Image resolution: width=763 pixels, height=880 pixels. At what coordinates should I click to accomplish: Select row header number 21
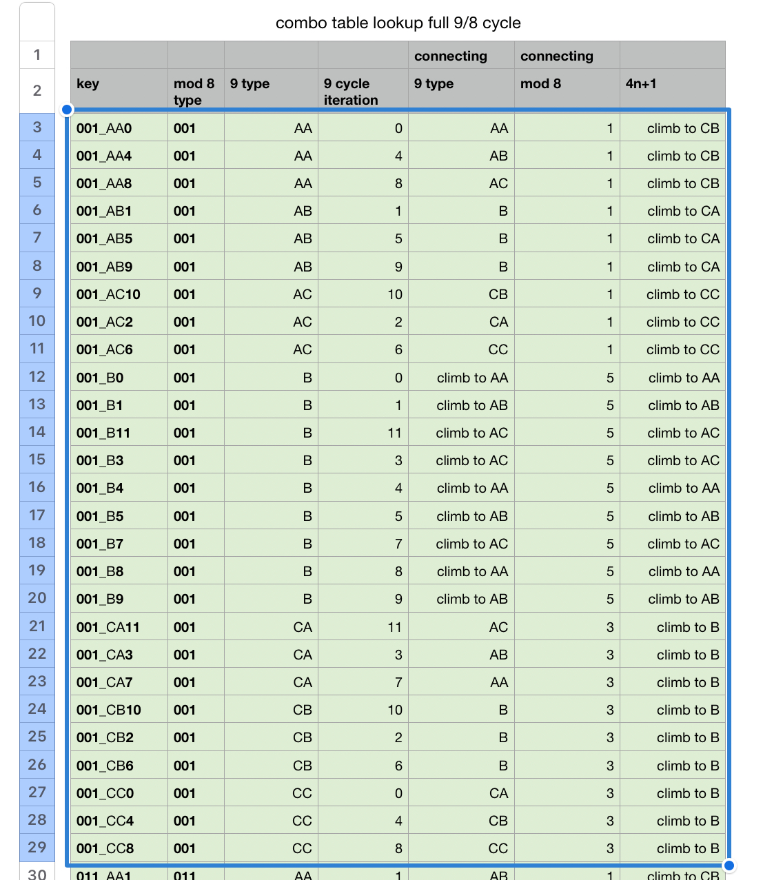click(x=37, y=626)
